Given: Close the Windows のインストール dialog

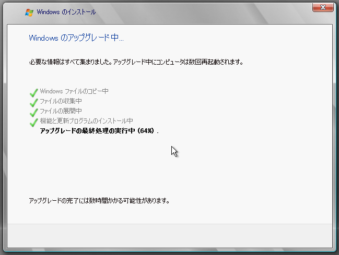Looking at the screenshot, I should click(x=323, y=7).
